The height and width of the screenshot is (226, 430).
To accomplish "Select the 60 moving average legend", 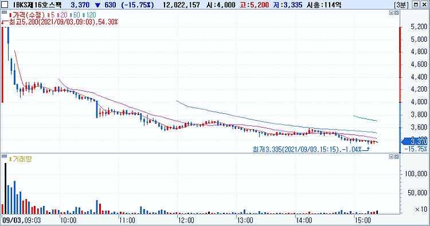I will point(75,15).
